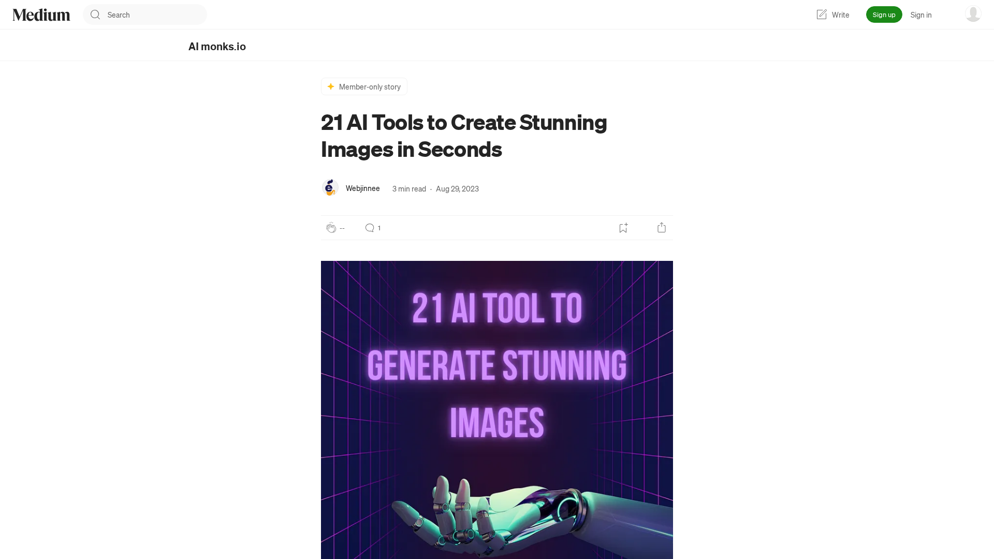
Task: Click the article title heading
Action: click(x=463, y=136)
